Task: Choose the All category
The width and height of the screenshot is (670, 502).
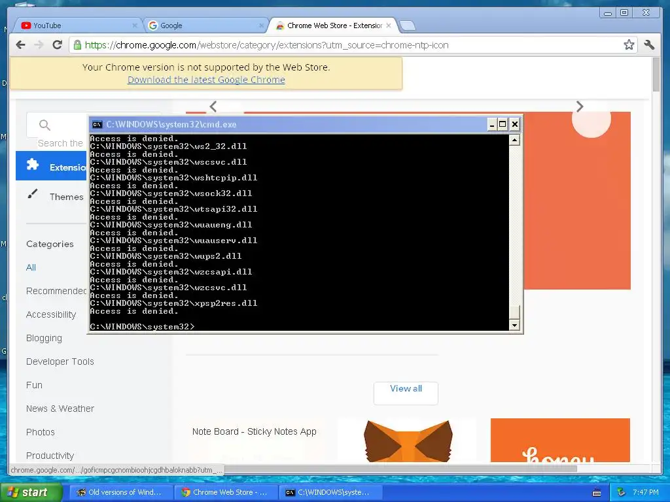Action: click(x=31, y=267)
